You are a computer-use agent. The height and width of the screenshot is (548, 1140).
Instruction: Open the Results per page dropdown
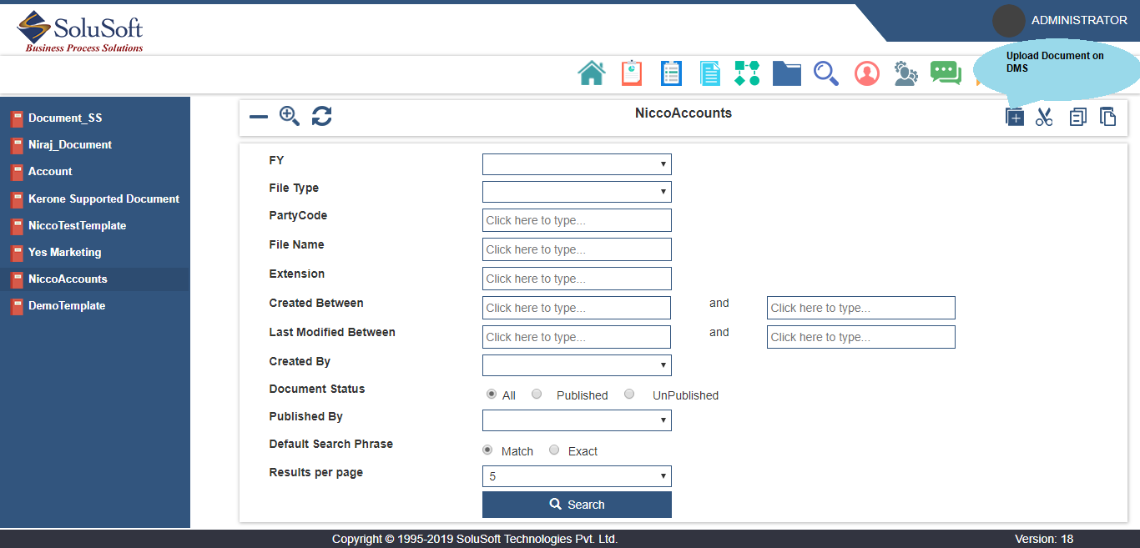pos(577,476)
